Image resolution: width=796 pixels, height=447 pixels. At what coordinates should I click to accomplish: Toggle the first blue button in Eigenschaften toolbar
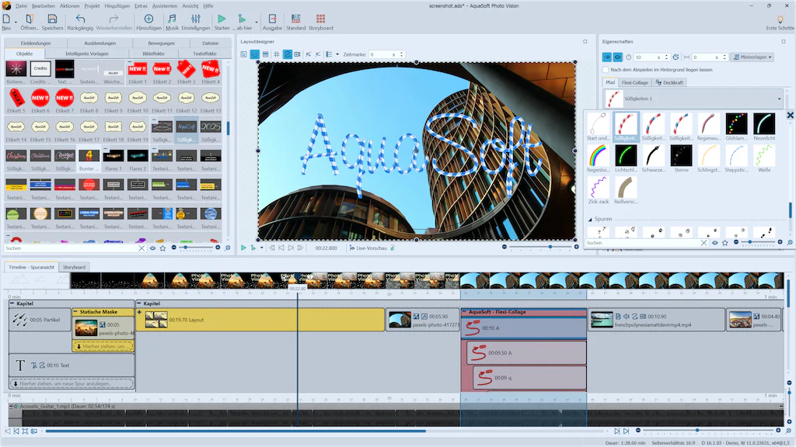click(x=607, y=57)
